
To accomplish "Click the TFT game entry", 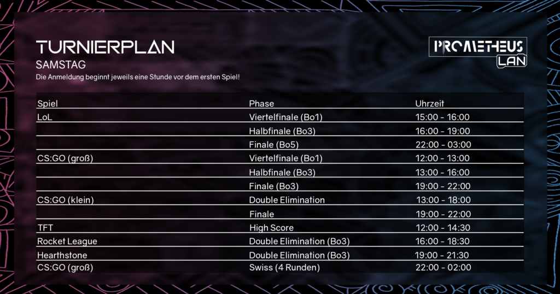I will coord(45,228).
